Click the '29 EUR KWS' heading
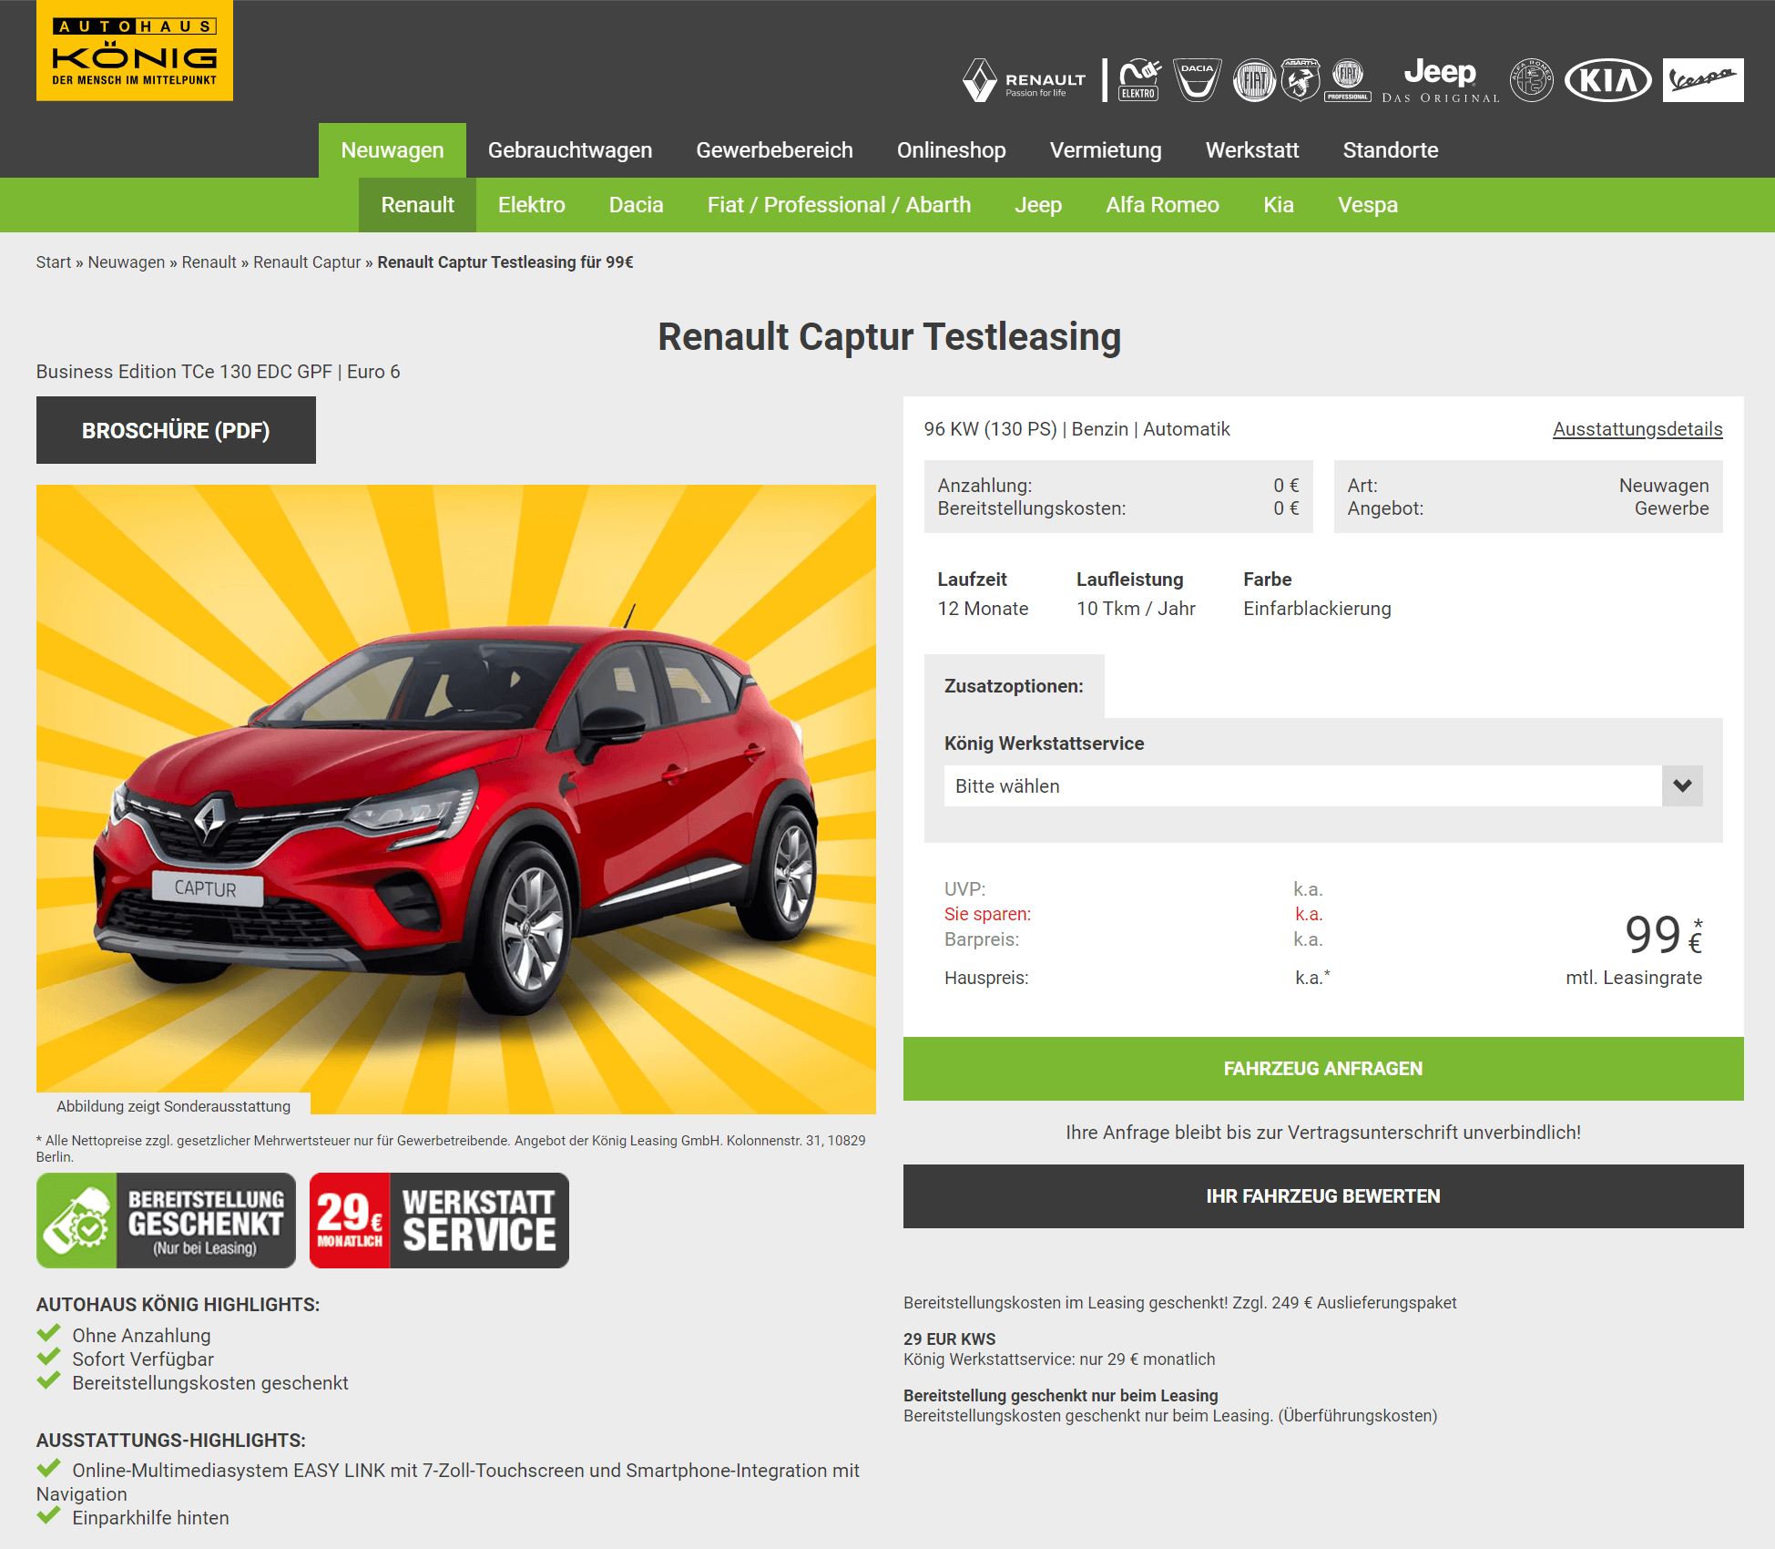Viewport: 1775px width, 1549px height. pyautogui.click(x=949, y=1339)
